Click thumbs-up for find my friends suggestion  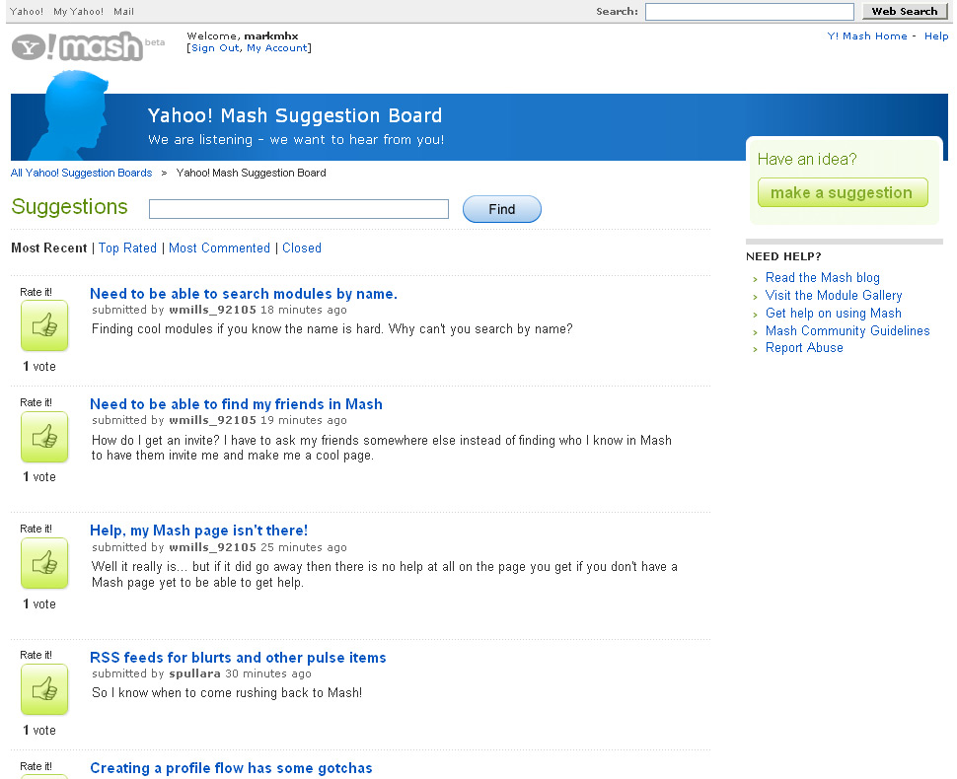coord(44,437)
